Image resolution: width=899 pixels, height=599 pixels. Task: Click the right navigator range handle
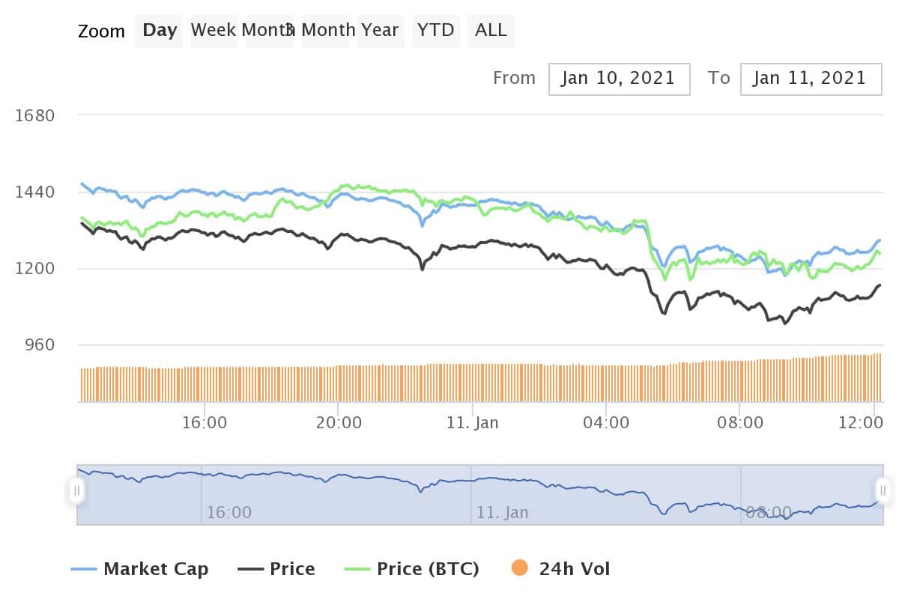(883, 491)
